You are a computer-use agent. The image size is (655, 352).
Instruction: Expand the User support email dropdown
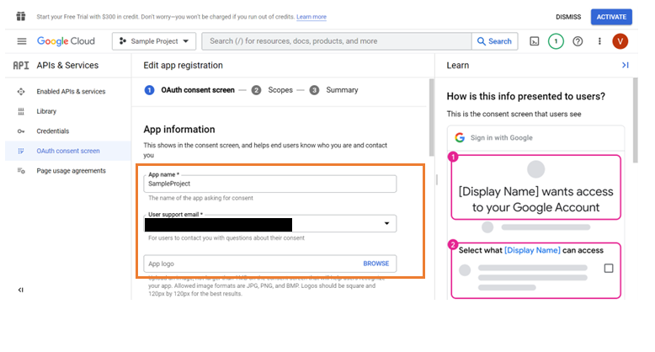pos(386,224)
